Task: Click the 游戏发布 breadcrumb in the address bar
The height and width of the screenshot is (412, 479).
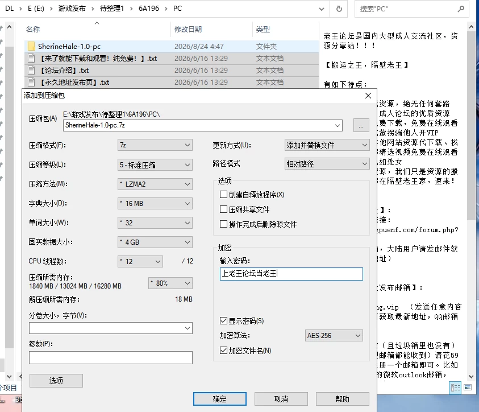Action: [x=72, y=9]
